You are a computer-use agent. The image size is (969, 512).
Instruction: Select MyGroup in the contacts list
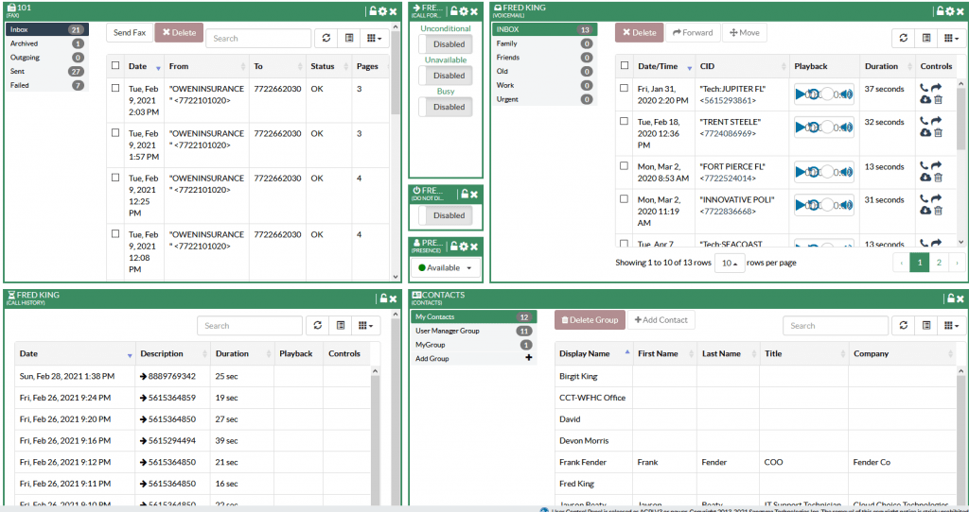473,345
